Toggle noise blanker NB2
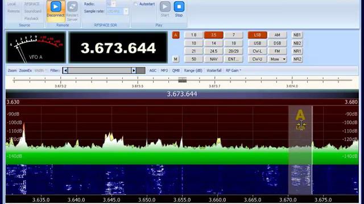Viewport: 364px width, 204px height. point(297,43)
